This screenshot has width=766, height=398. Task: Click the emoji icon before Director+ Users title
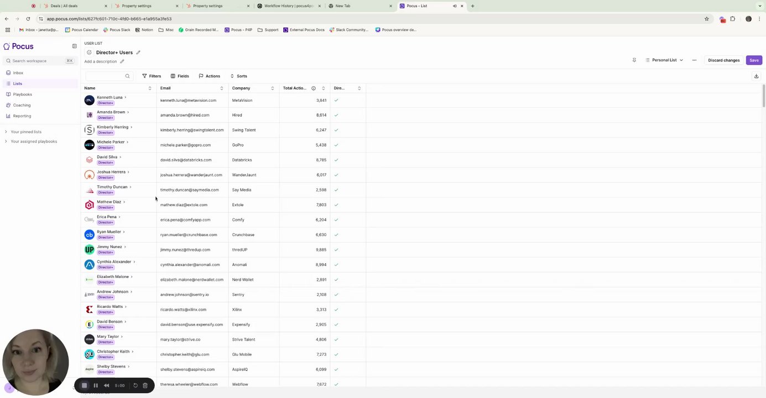pyautogui.click(x=89, y=53)
